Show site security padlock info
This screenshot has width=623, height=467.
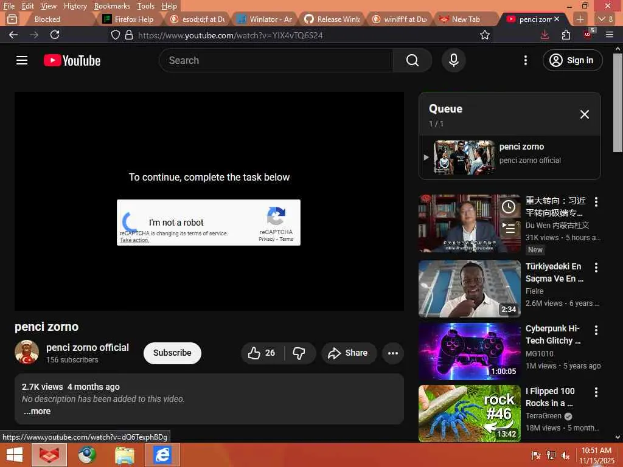[x=129, y=35]
